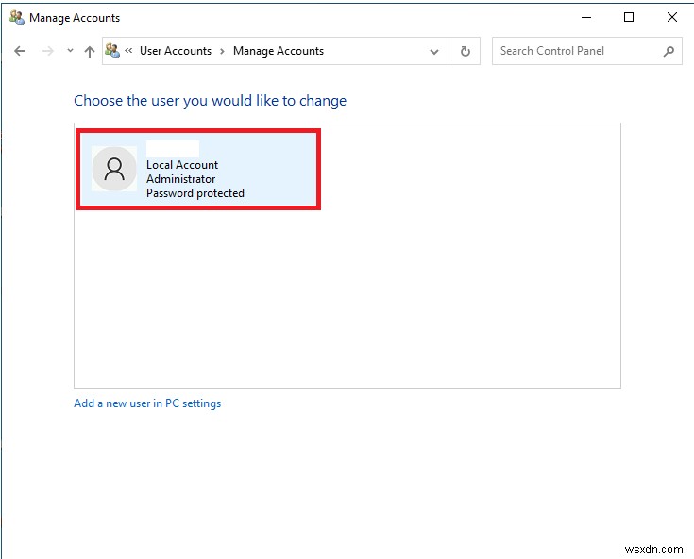The width and height of the screenshot is (694, 559).
Task: Click the Forward navigation arrow
Action: pyautogui.click(x=48, y=51)
